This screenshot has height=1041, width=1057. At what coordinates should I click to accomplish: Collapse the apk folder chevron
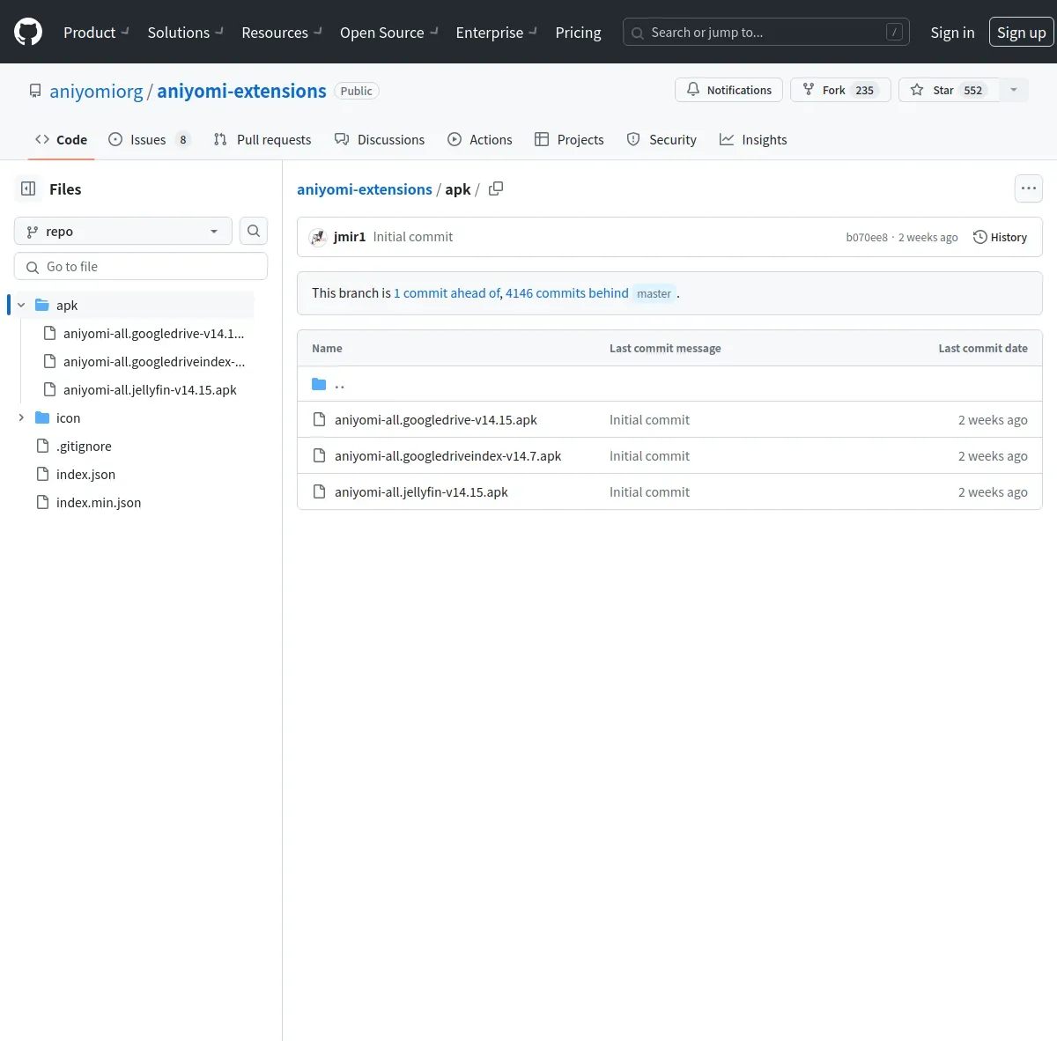(x=21, y=305)
